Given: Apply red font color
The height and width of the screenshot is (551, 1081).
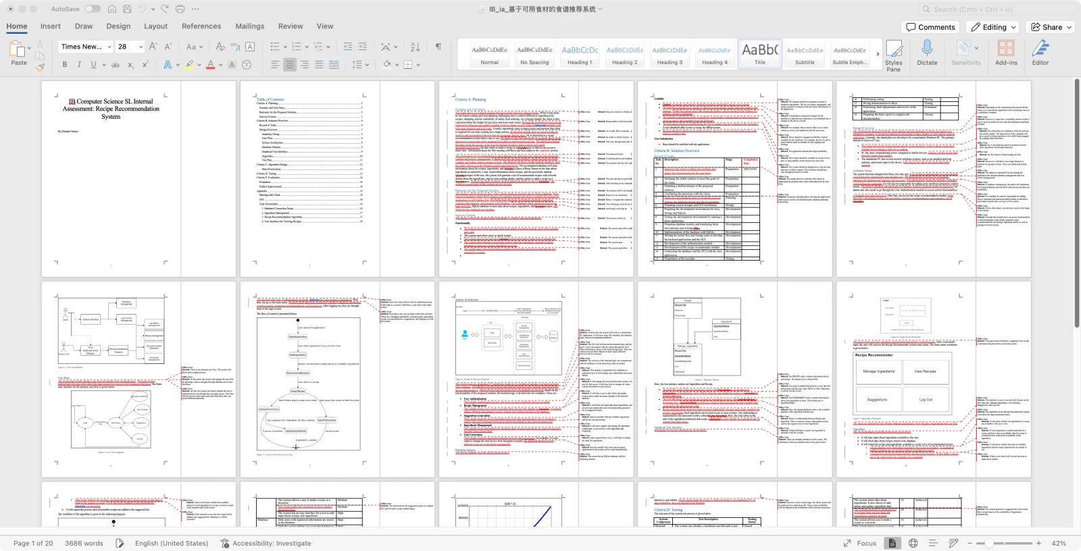Looking at the screenshot, I should point(211,65).
